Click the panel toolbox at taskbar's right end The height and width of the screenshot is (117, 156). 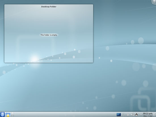pyautogui.click(x=155, y=114)
